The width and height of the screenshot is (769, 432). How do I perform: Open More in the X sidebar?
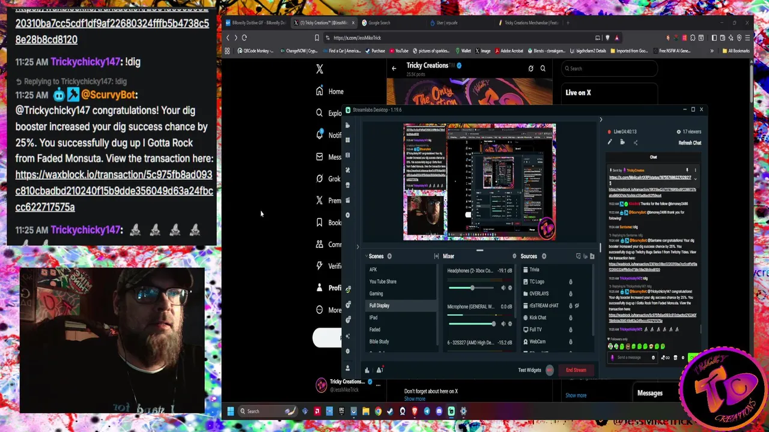[329, 310]
